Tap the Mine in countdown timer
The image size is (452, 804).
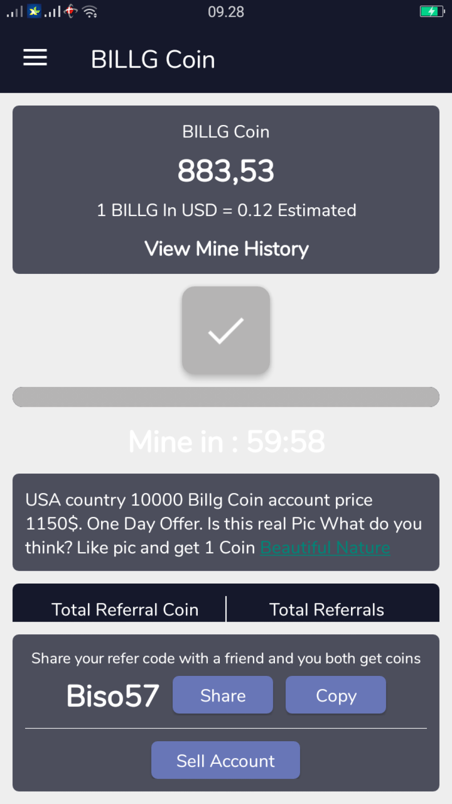227,441
